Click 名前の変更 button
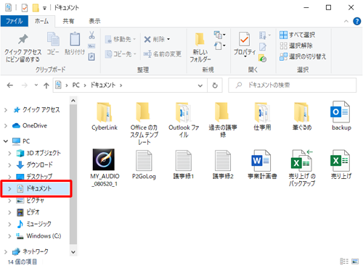 (x=163, y=54)
